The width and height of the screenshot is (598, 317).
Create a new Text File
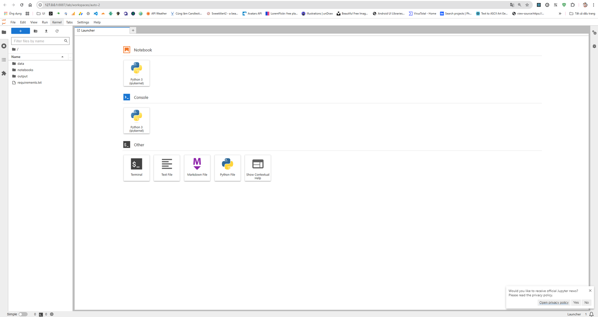coord(167,168)
